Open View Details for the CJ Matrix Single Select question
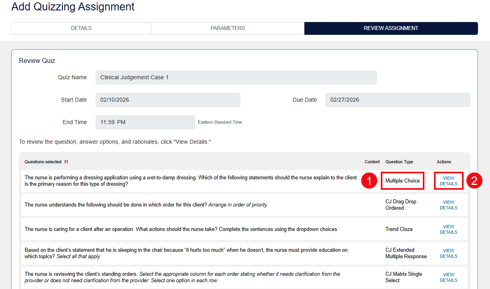Viewport: 490px width, 289px height. [x=448, y=277]
